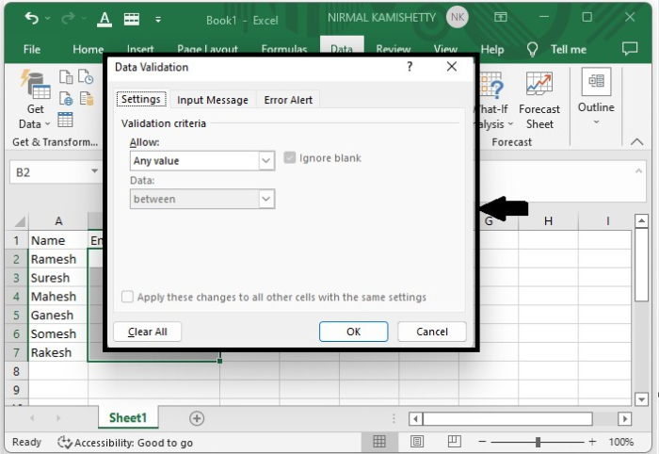This screenshot has width=659, height=454.
Task: Click the What-If Analysis icon
Action: (x=491, y=85)
